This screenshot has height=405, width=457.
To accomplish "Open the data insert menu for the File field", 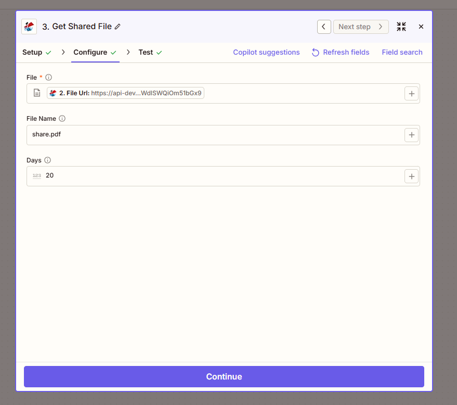I will 411,93.
